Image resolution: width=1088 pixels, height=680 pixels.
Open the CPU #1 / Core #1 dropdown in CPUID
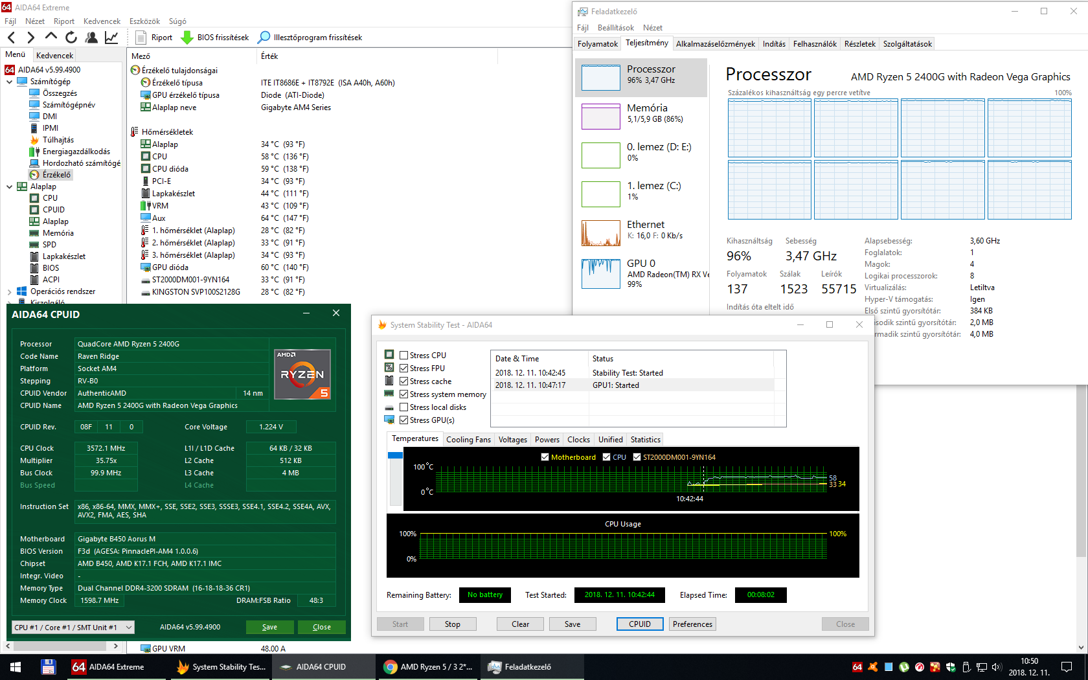(73, 628)
